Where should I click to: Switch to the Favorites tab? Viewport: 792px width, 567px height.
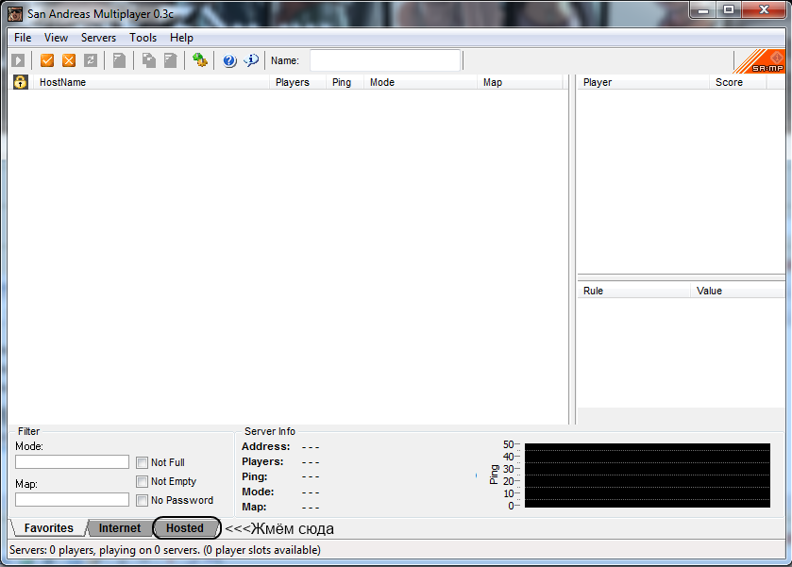click(48, 528)
